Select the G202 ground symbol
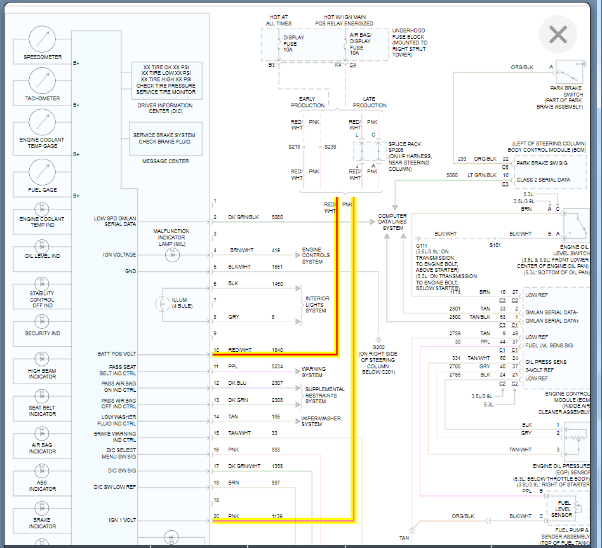The height and width of the screenshot is (548, 602). [x=378, y=340]
